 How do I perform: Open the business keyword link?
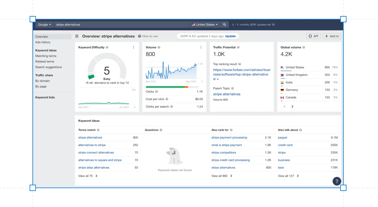(284, 160)
